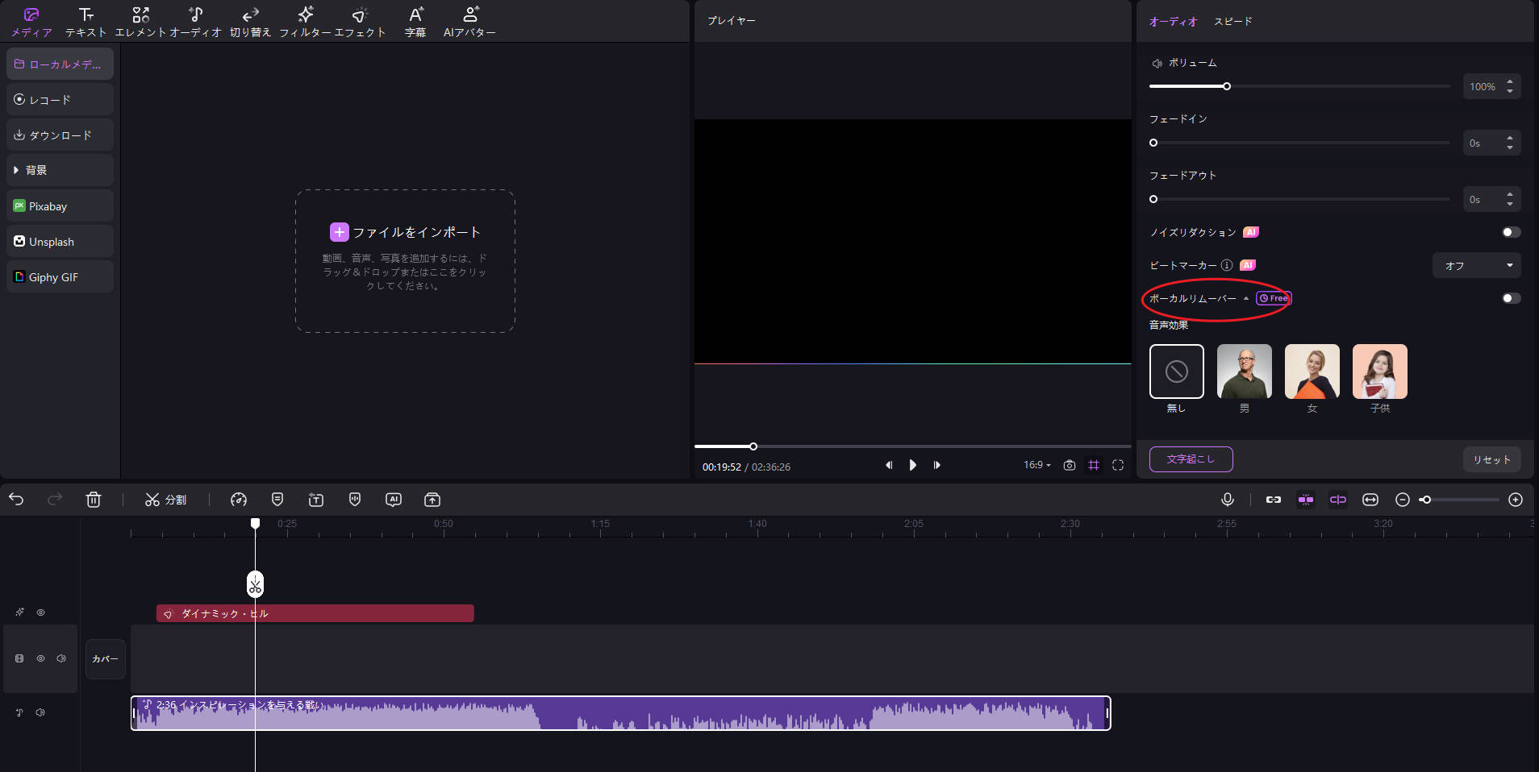Open the 切り替え transitions tab
This screenshot has height=772, width=1539.
(x=250, y=22)
